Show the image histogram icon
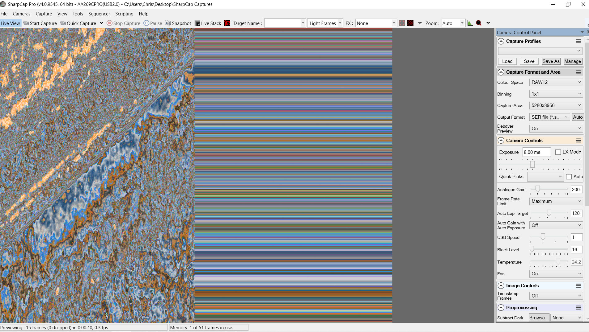This screenshot has width=589, height=332. [470, 23]
